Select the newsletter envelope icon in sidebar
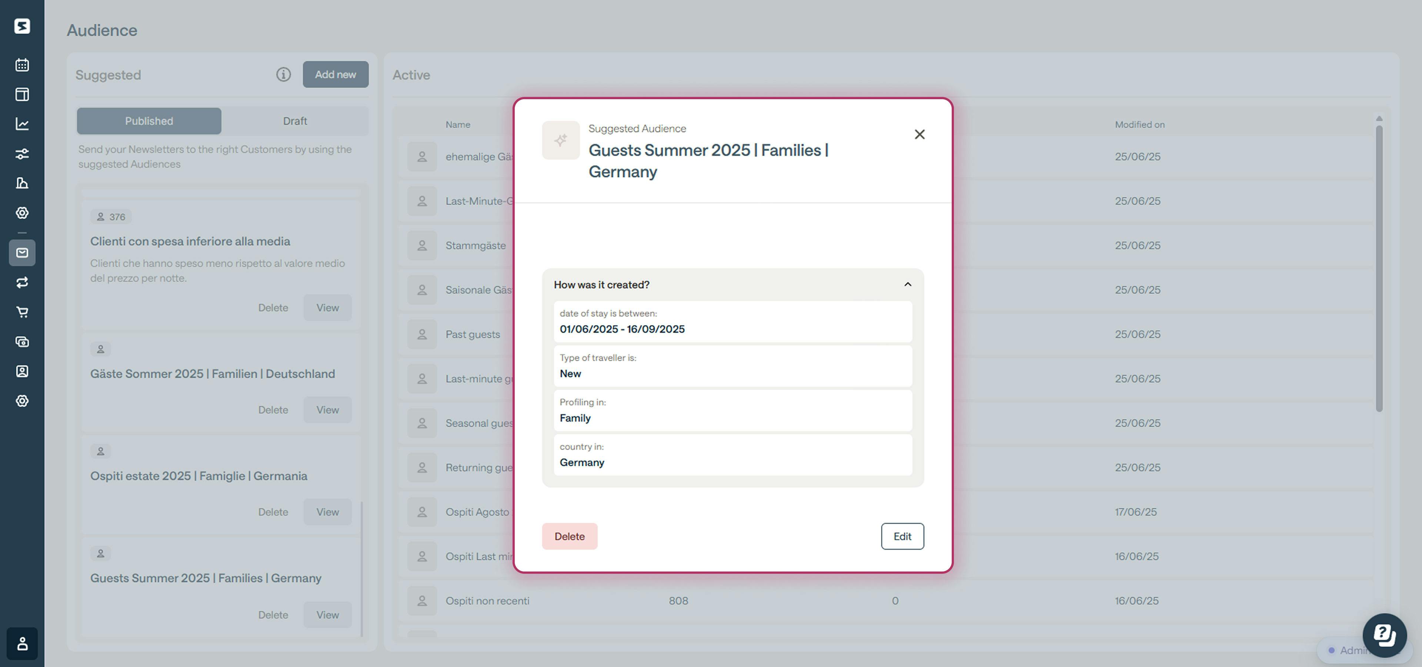Screen dimensions: 1422x667 pos(22,253)
